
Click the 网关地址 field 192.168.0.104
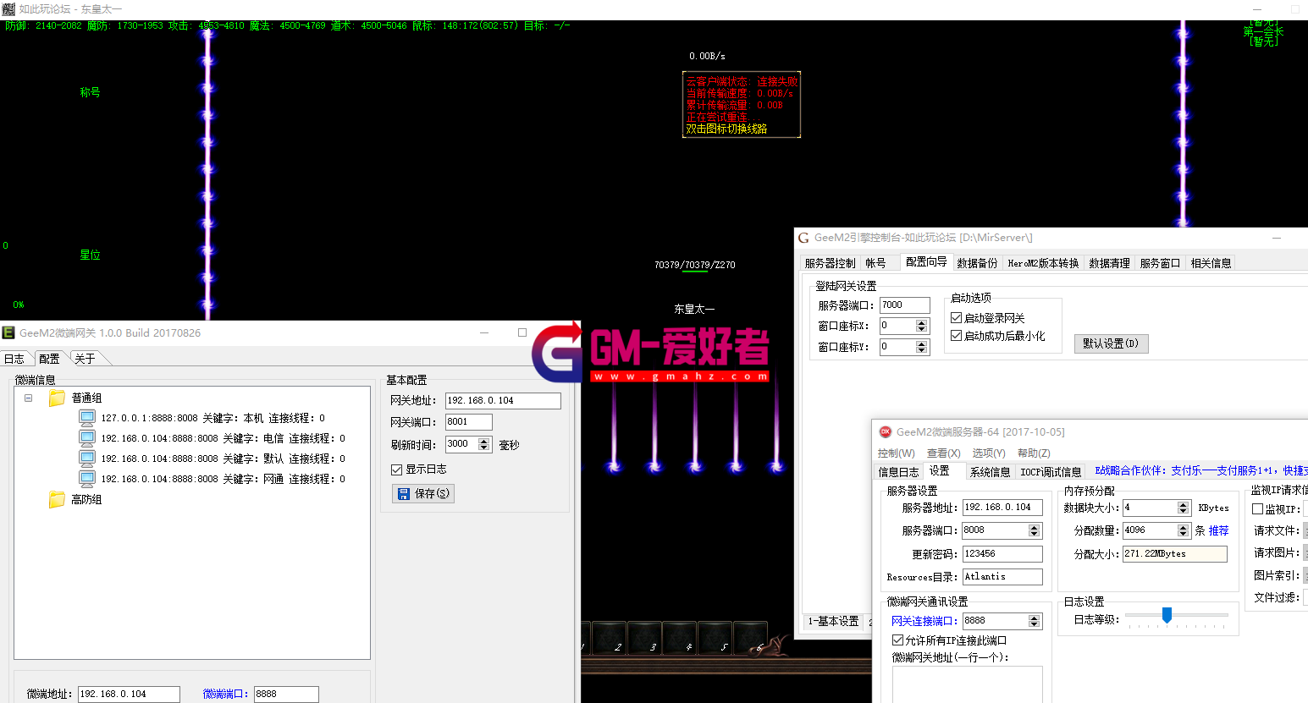(503, 401)
